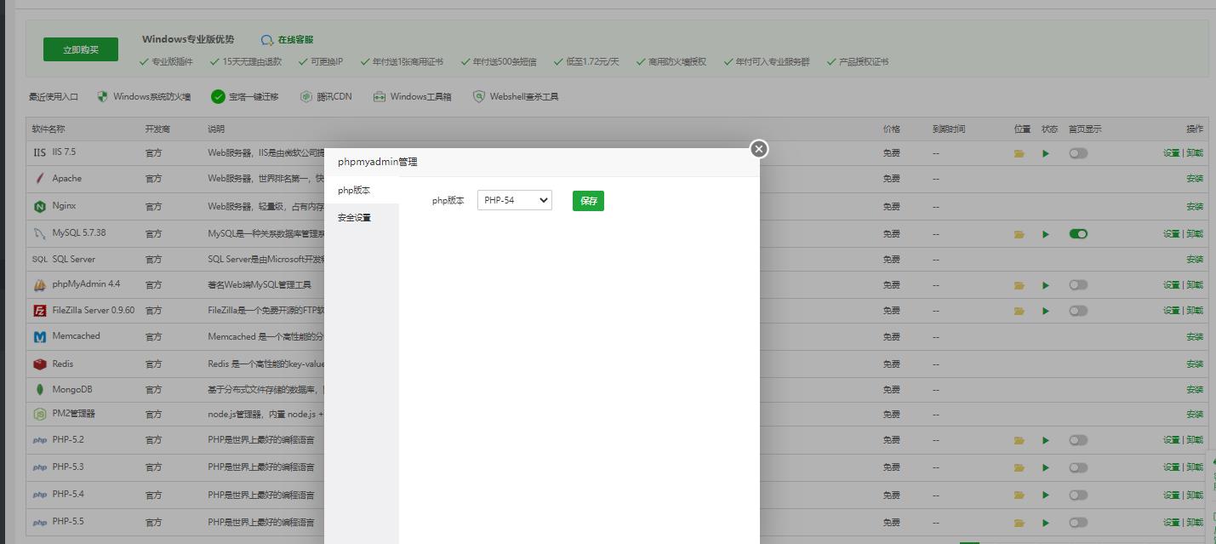Click 设置 for phpMyAdmin 4.4
The height and width of the screenshot is (544, 1216).
[x=1172, y=286]
